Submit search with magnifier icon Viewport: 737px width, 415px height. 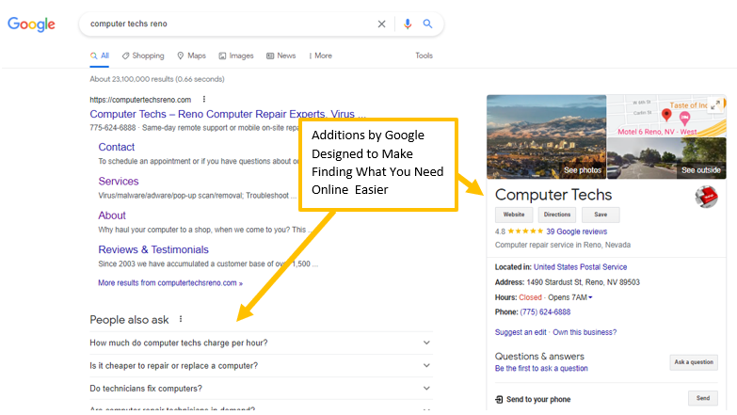click(427, 24)
